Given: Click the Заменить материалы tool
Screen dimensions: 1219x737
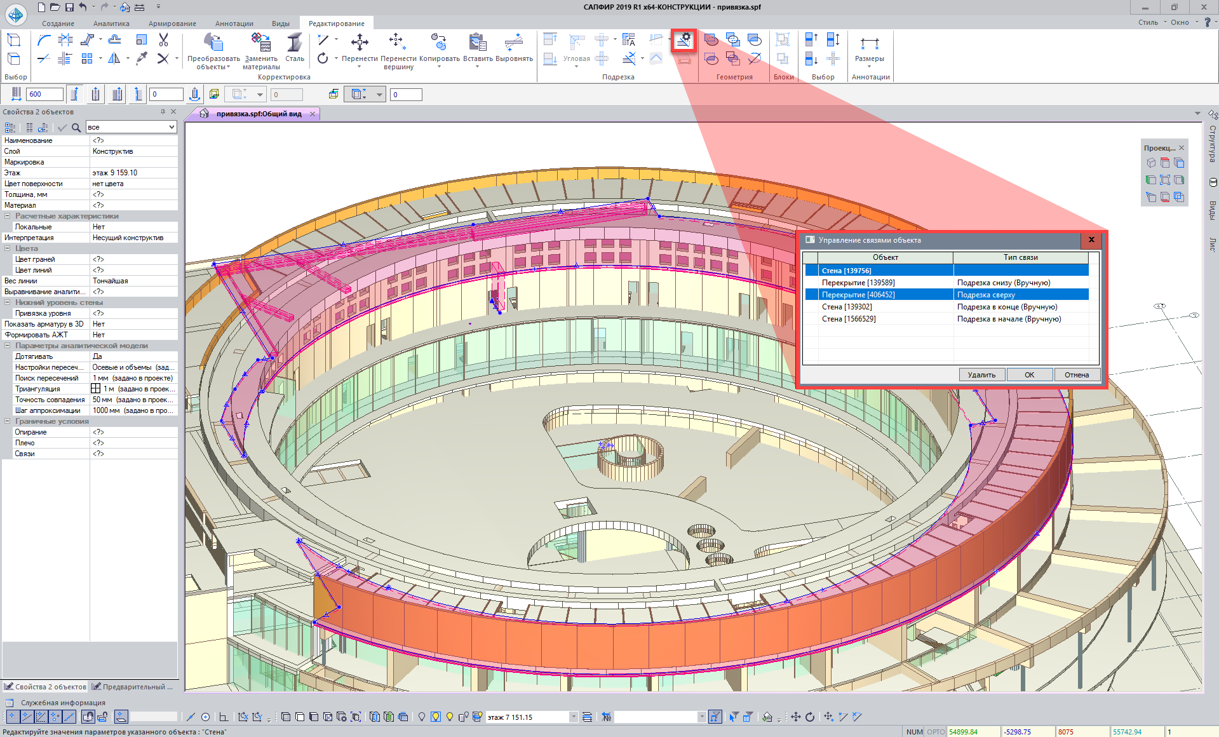Looking at the screenshot, I should click(261, 50).
